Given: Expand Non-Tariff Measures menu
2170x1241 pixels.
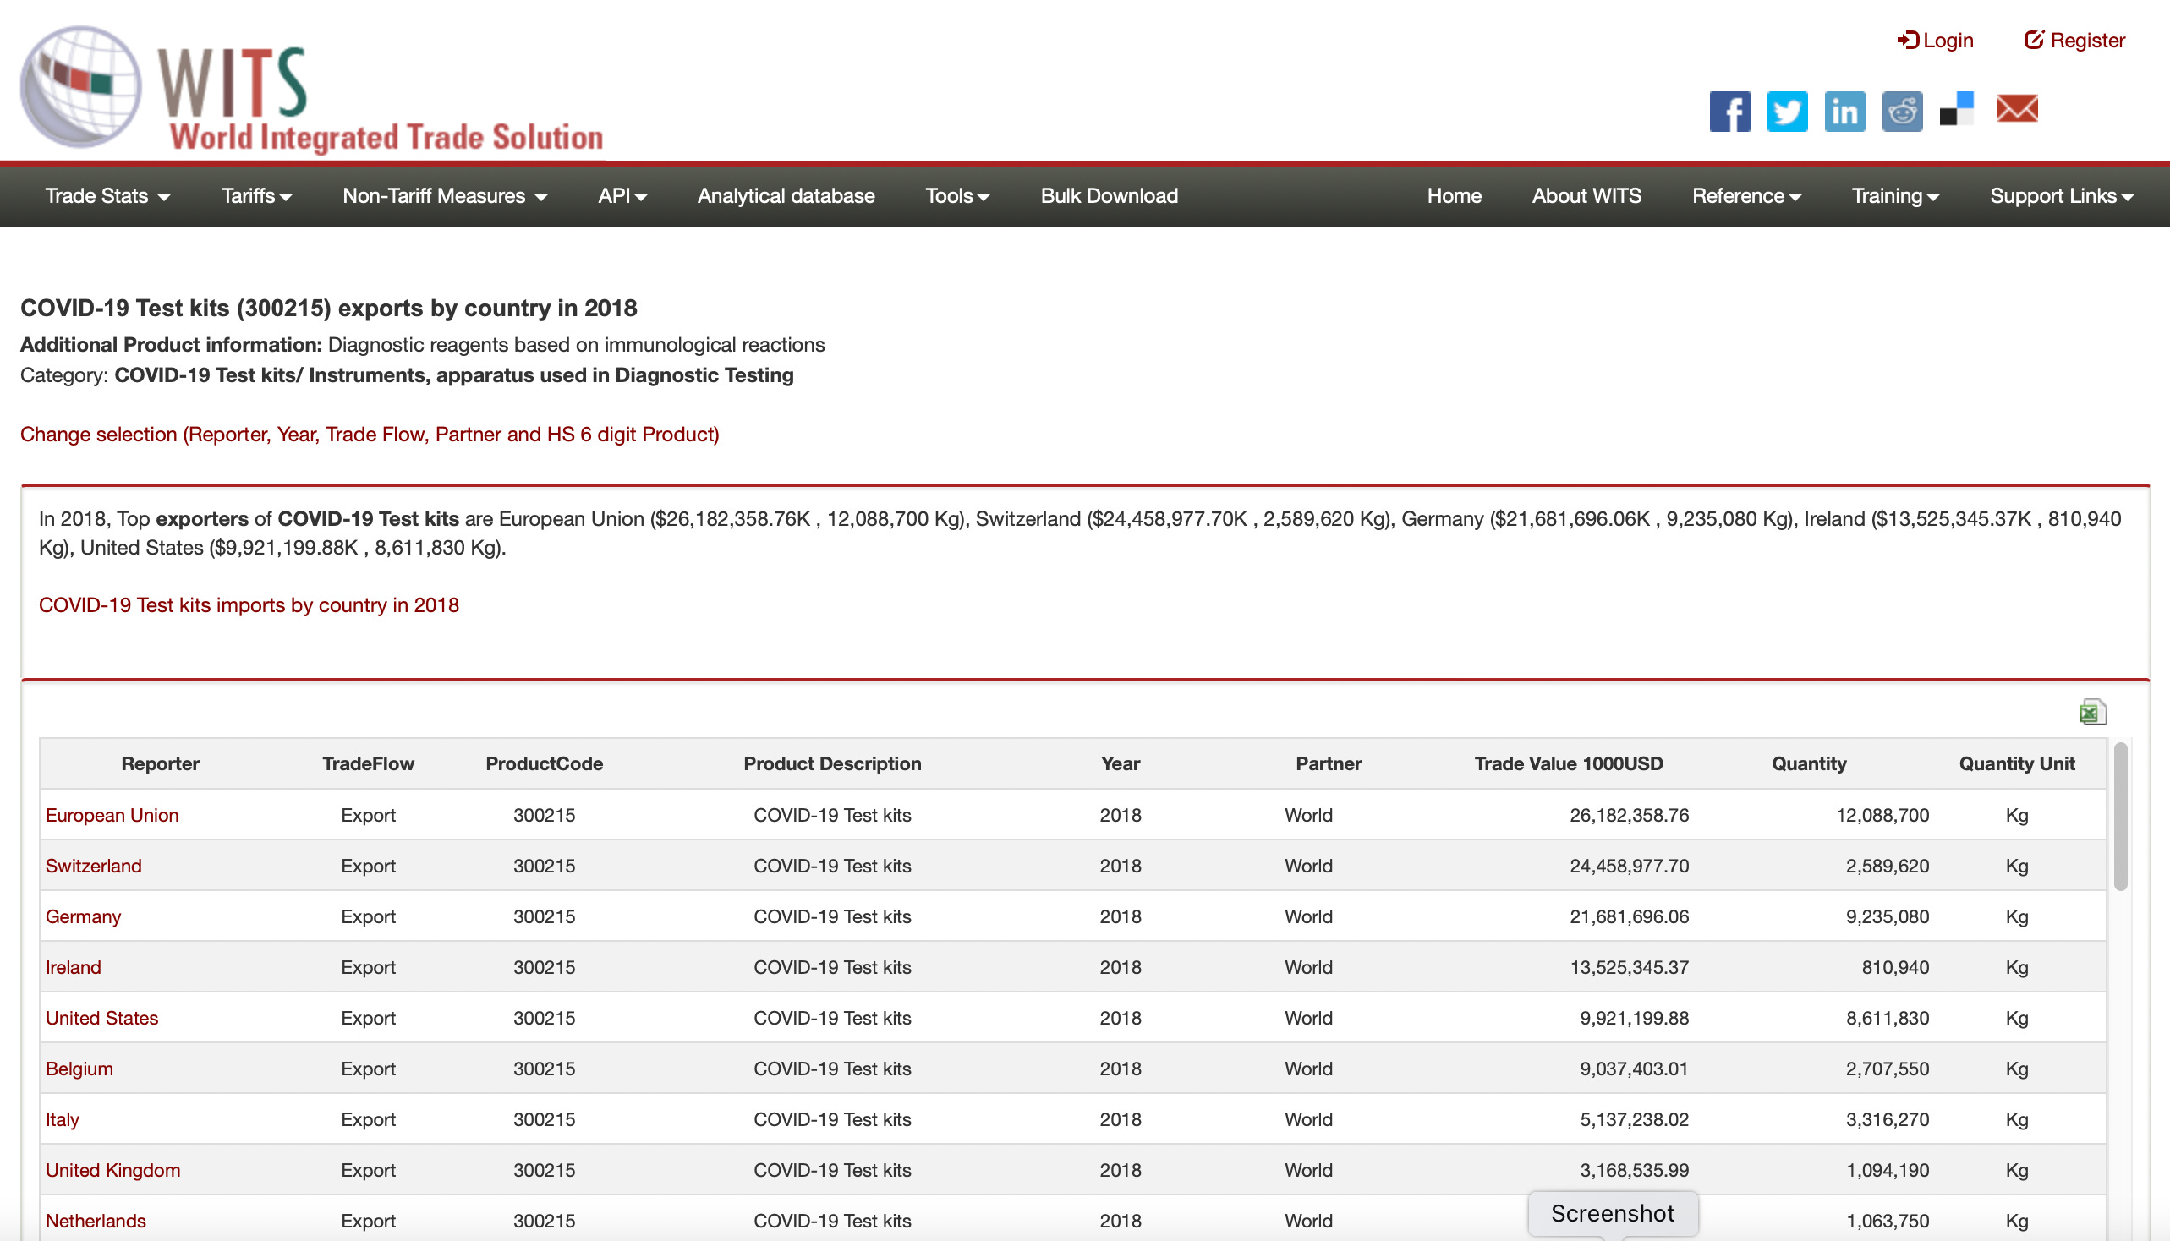Looking at the screenshot, I should pos(443,196).
